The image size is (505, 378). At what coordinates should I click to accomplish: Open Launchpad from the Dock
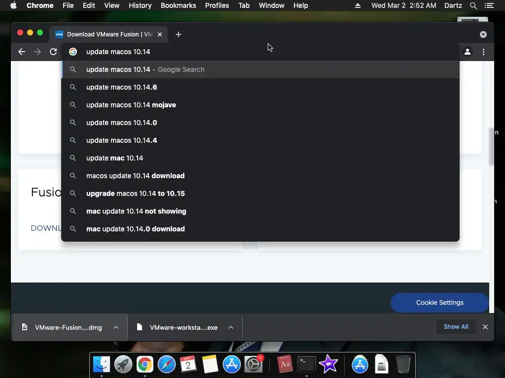coord(123,364)
